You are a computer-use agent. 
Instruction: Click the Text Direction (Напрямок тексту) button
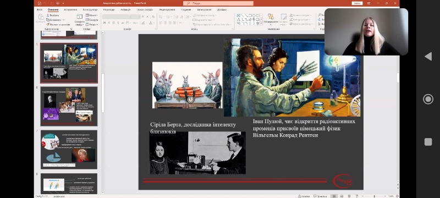point(204,15)
